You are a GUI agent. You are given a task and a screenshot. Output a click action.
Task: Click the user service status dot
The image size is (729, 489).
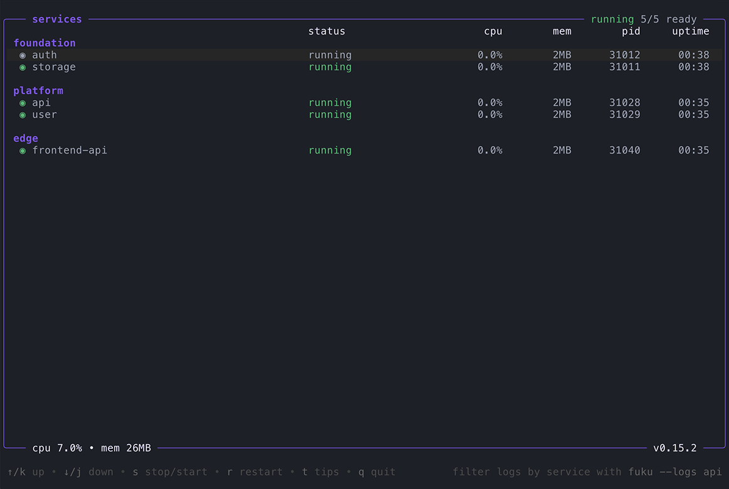click(x=23, y=115)
